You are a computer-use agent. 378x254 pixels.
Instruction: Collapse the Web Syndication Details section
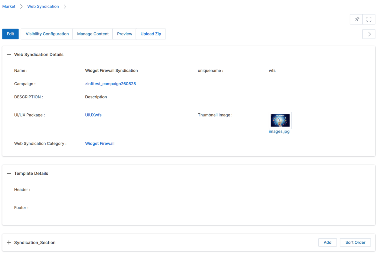[x=9, y=54]
